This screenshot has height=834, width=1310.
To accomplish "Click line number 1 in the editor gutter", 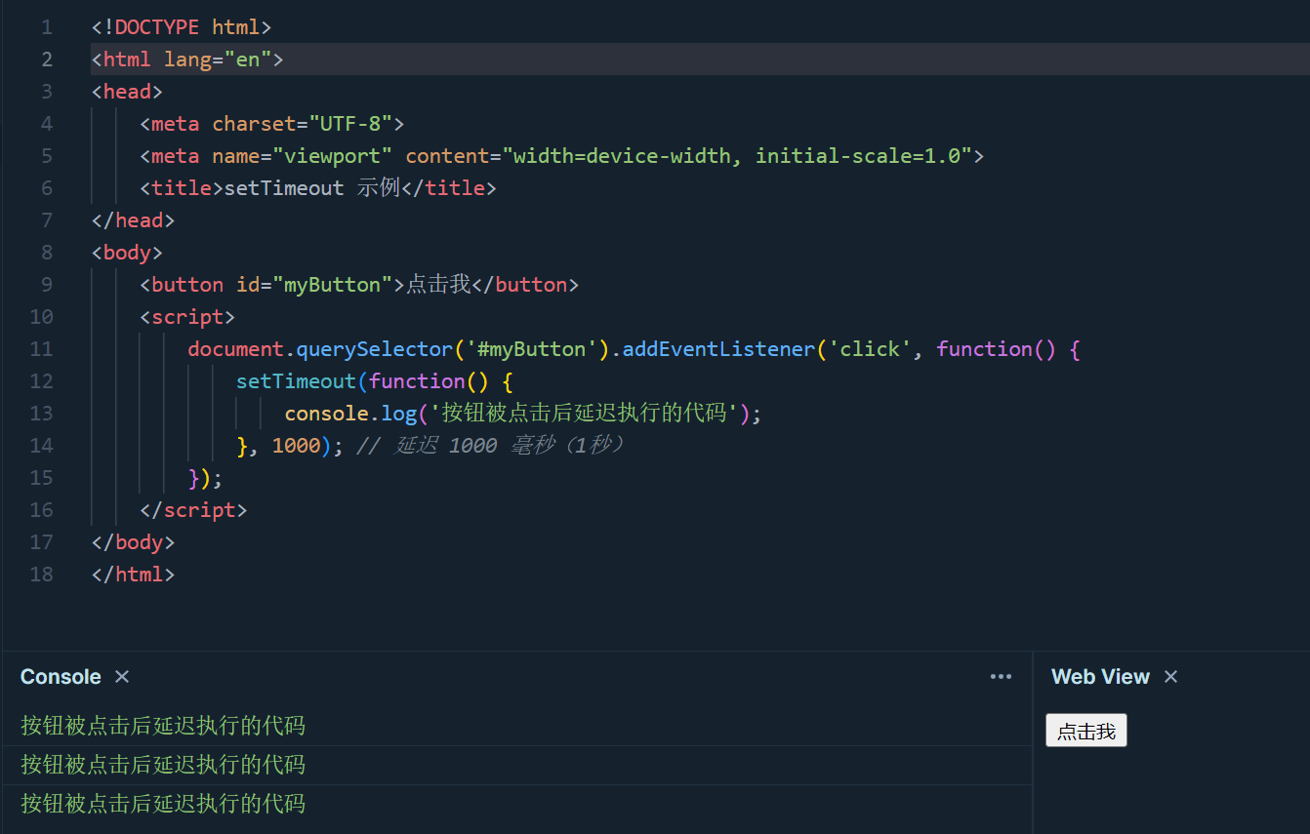I will tap(46, 26).
